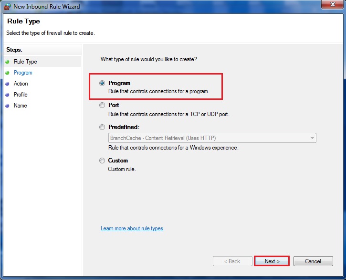This screenshot has height=280, width=346.
Task: Click the green bullet beside Rule Type step
Action: 7,62
